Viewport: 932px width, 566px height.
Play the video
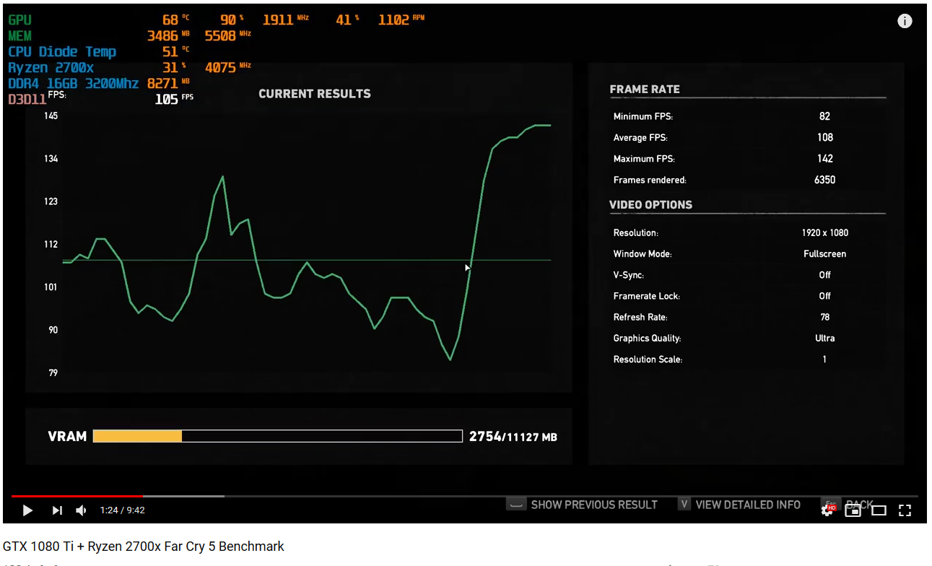click(27, 510)
